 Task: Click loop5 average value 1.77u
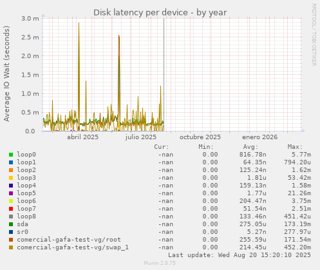[257, 193]
